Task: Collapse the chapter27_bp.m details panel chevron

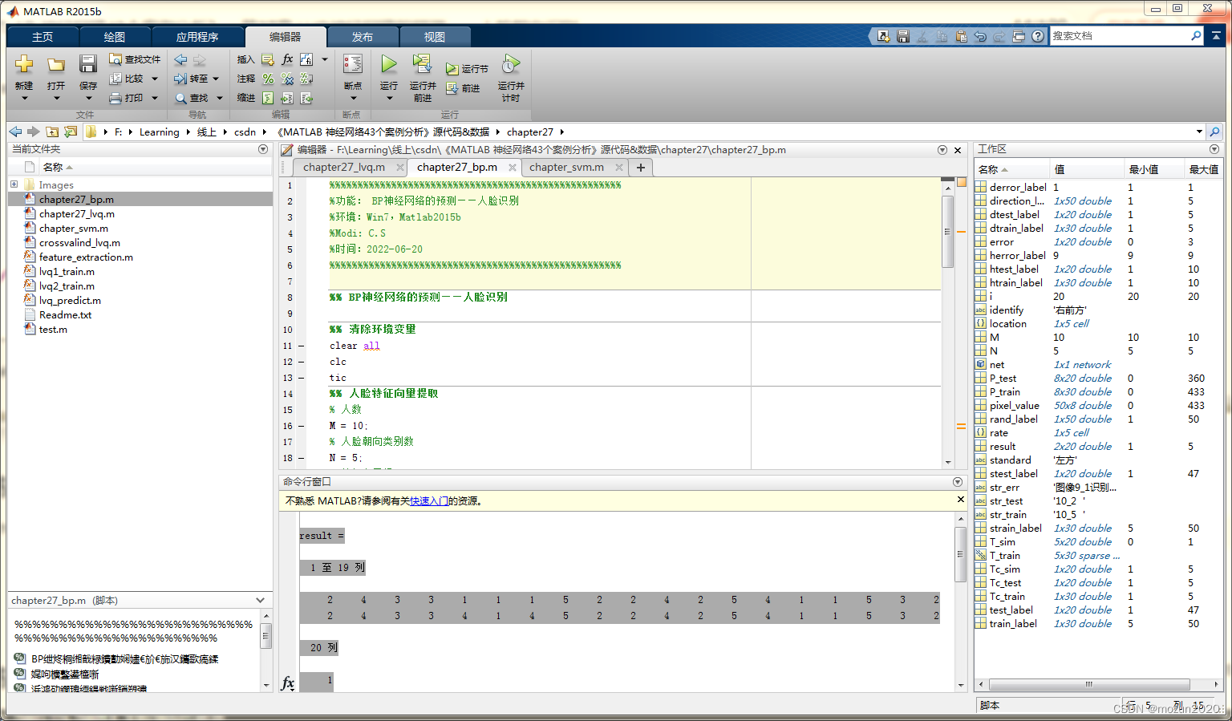Action: tap(260, 600)
